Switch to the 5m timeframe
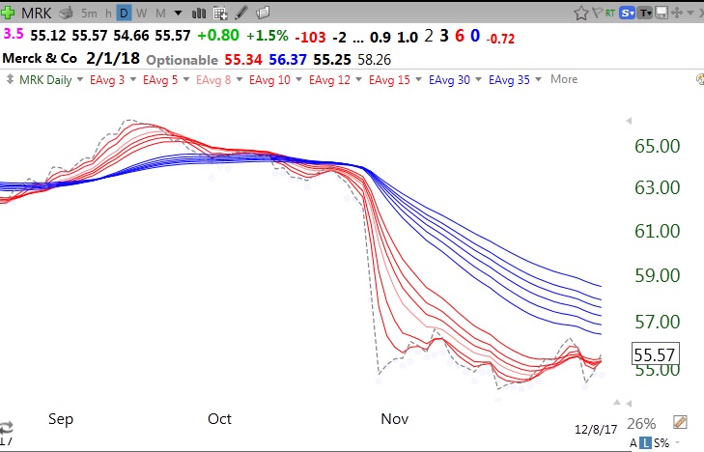Image resolution: width=704 pixels, height=452 pixels. pyautogui.click(x=89, y=13)
